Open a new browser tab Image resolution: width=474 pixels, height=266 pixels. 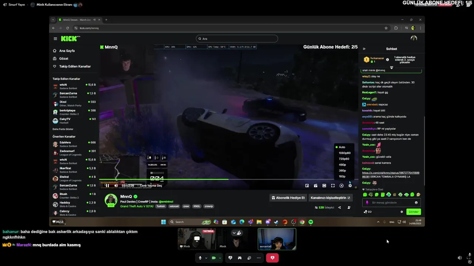(x=106, y=20)
